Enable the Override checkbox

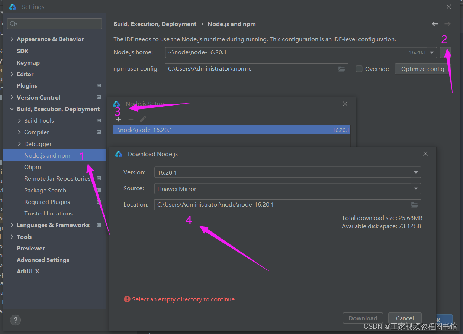point(359,69)
